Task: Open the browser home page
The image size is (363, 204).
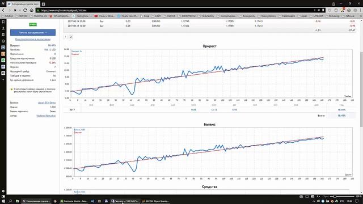Action: pyautogui.click(x=32, y=10)
